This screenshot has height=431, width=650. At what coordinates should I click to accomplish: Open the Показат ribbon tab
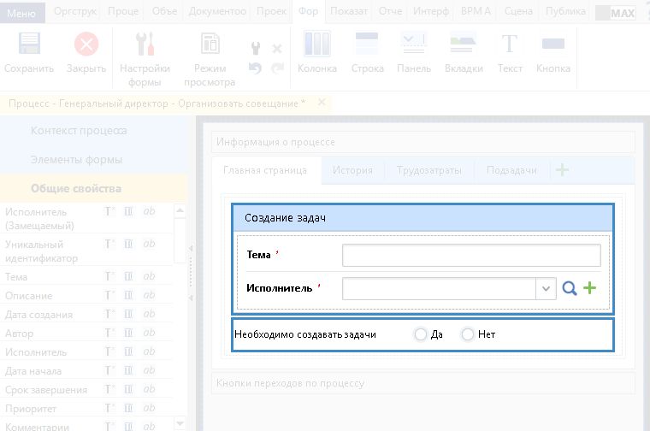(x=349, y=11)
